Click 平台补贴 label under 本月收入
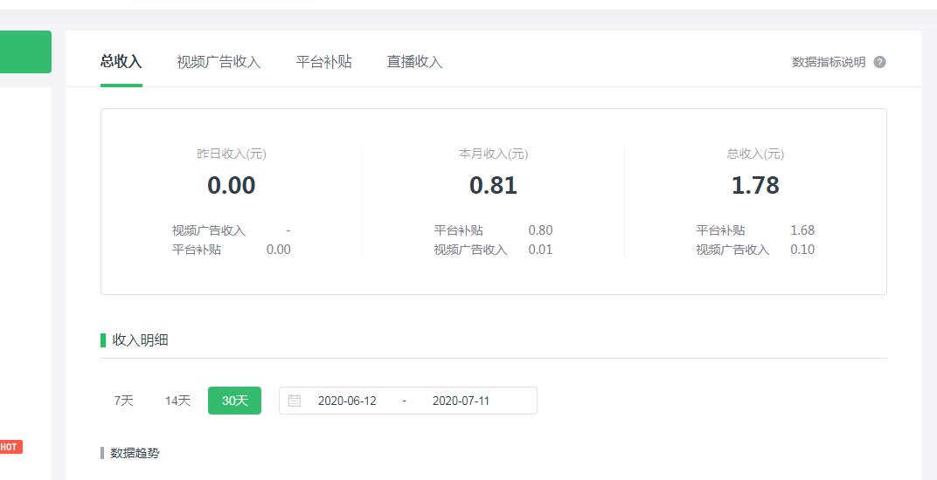 pyautogui.click(x=458, y=230)
